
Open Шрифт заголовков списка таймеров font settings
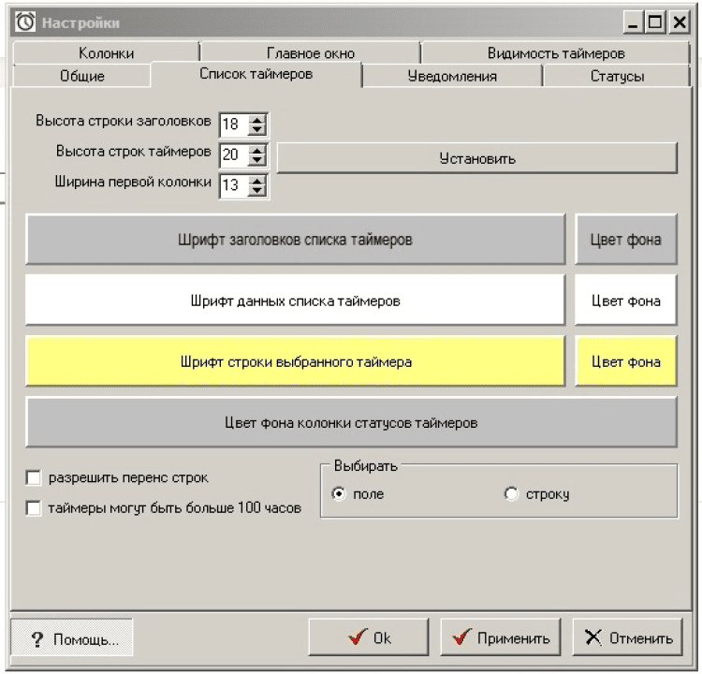pos(296,239)
